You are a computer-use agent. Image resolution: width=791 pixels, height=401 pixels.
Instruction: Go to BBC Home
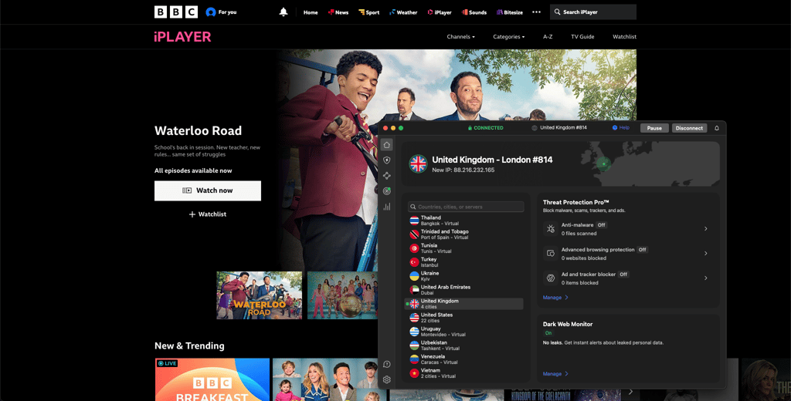point(311,12)
